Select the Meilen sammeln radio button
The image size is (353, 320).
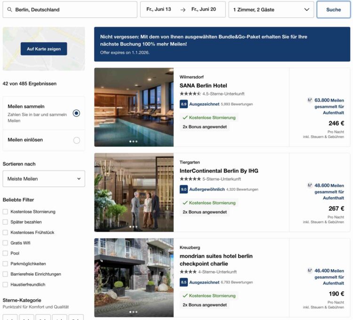pos(77,113)
